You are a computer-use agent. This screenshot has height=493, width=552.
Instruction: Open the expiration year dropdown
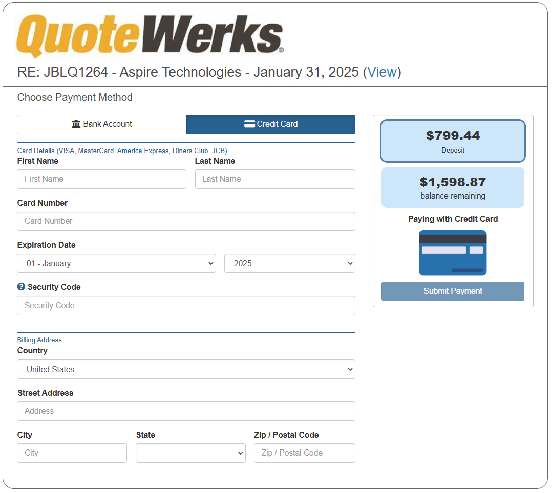click(x=289, y=264)
